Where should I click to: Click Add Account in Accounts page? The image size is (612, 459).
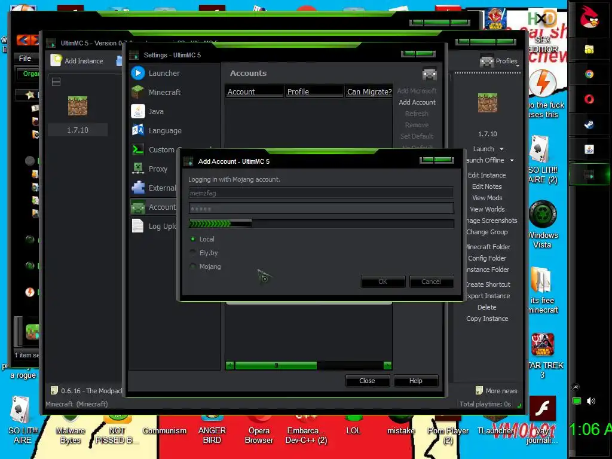click(x=417, y=102)
